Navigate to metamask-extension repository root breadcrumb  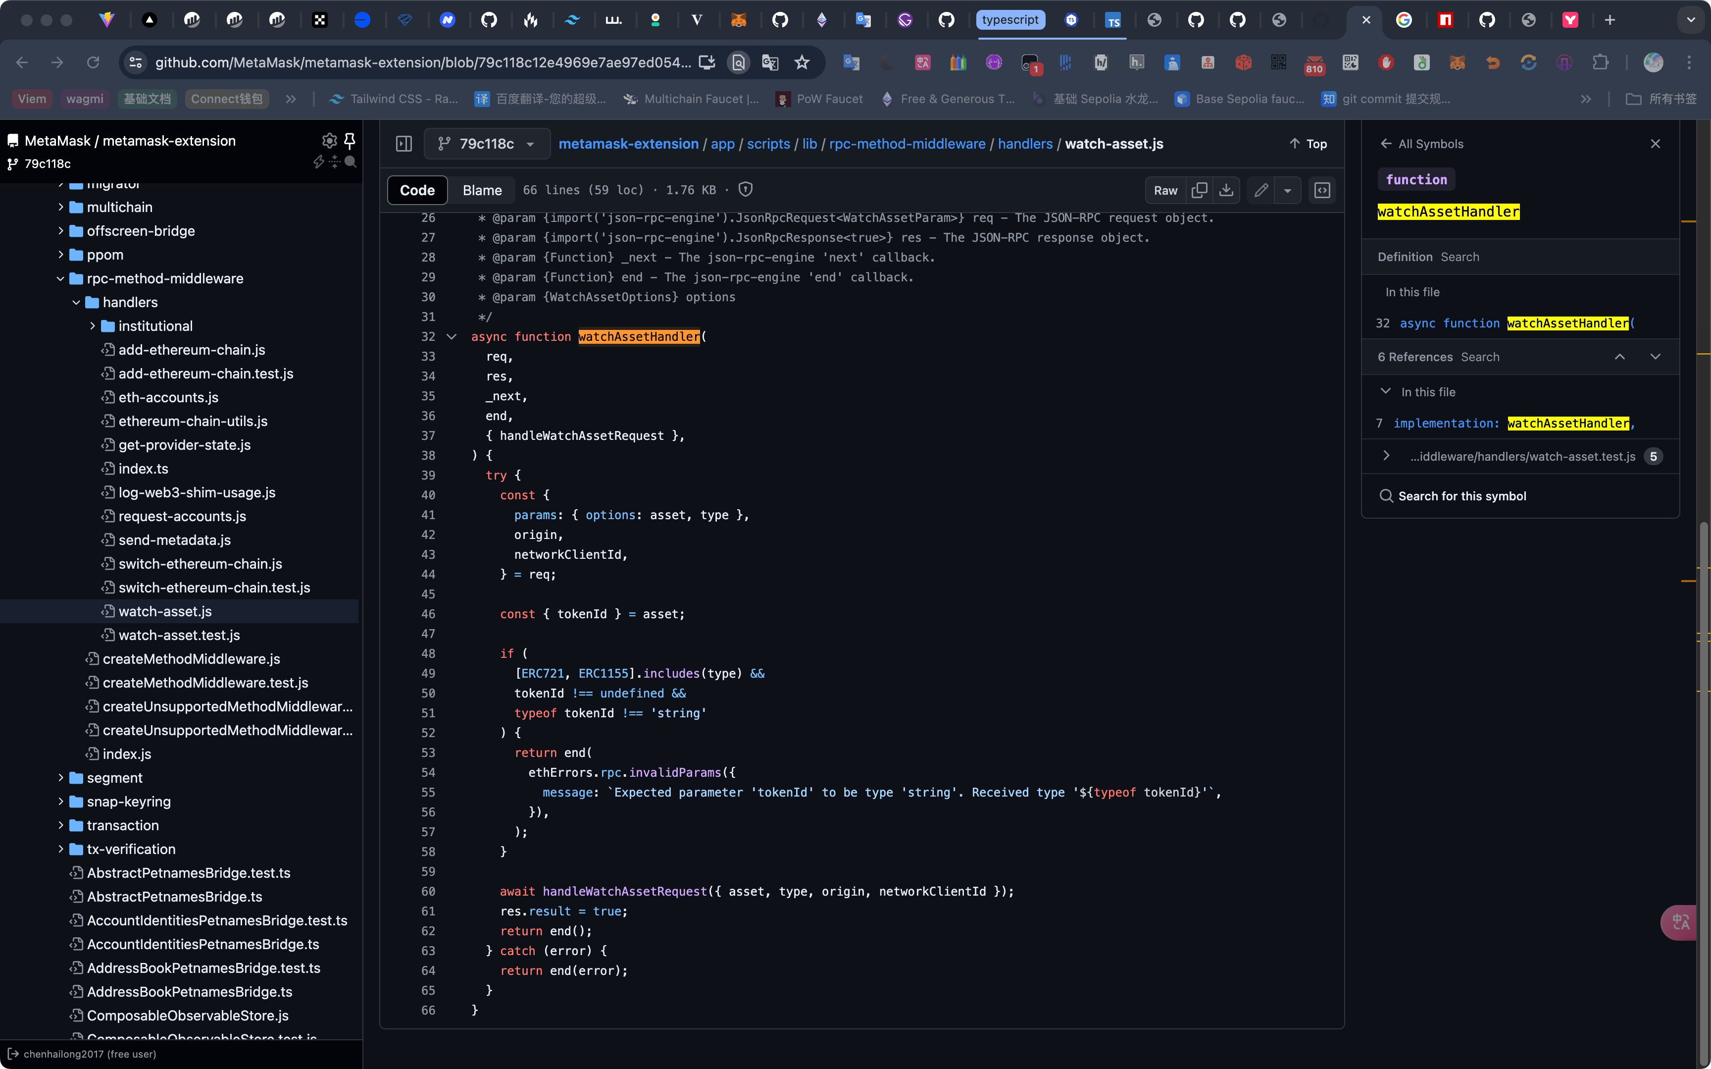click(x=628, y=144)
